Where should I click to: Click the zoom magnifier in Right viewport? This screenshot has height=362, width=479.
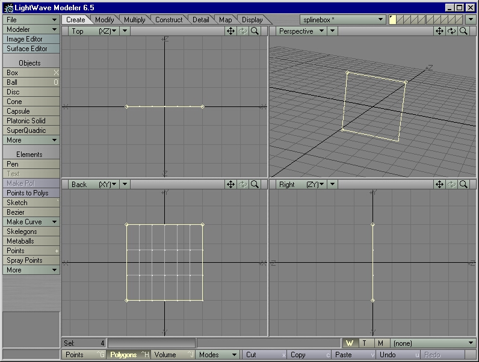point(463,185)
